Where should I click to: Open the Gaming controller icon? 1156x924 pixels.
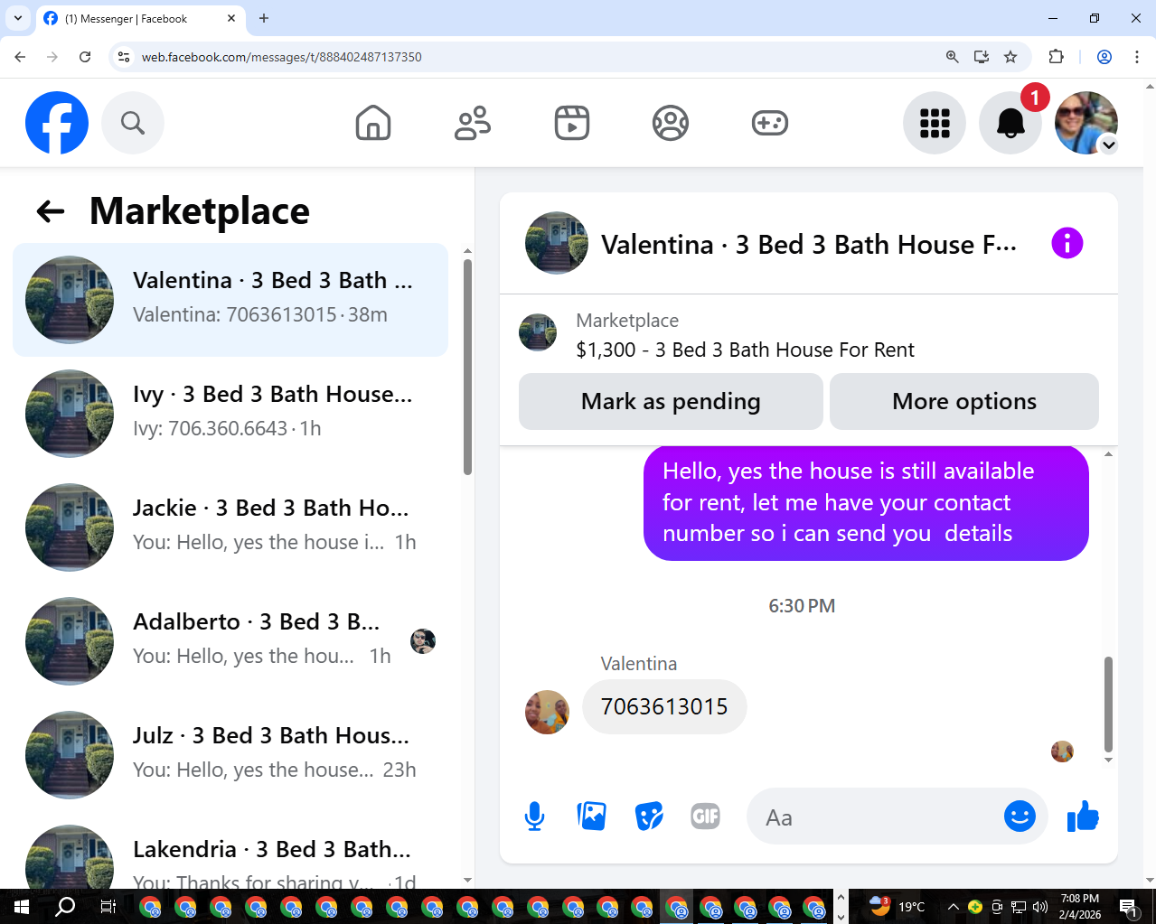click(770, 123)
